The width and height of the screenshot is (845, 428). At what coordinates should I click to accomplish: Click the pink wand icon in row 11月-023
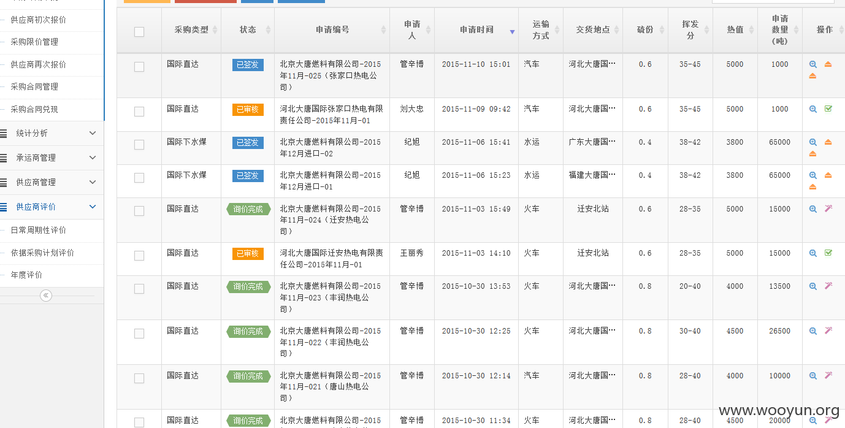tap(828, 286)
